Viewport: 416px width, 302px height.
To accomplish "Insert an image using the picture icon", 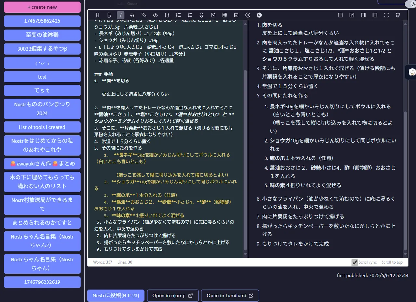I will 236,15.
